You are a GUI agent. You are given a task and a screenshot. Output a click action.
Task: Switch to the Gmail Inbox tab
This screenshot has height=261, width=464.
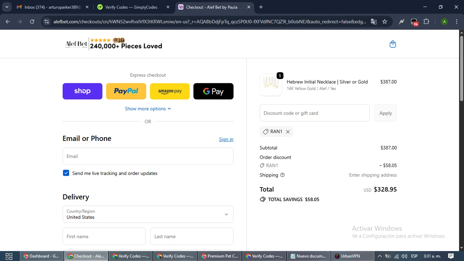click(x=53, y=7)
